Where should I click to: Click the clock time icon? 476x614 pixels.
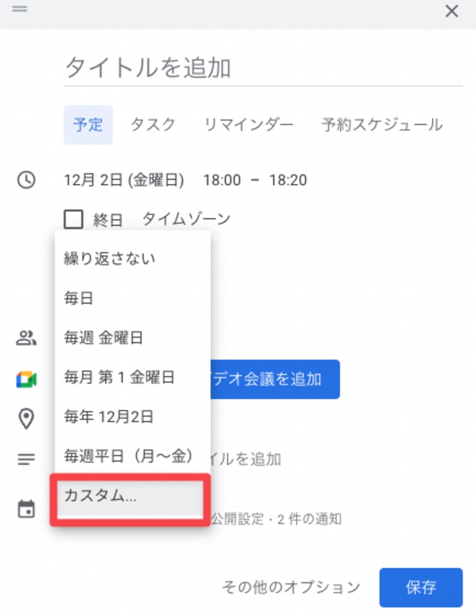pyautogui.click(x=26, y=180)
